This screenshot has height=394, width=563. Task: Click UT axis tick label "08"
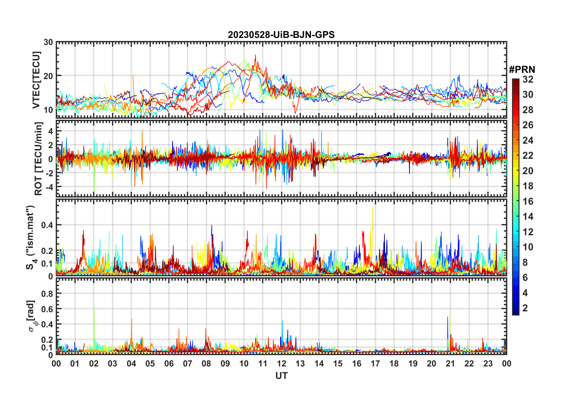click(206, 363)
